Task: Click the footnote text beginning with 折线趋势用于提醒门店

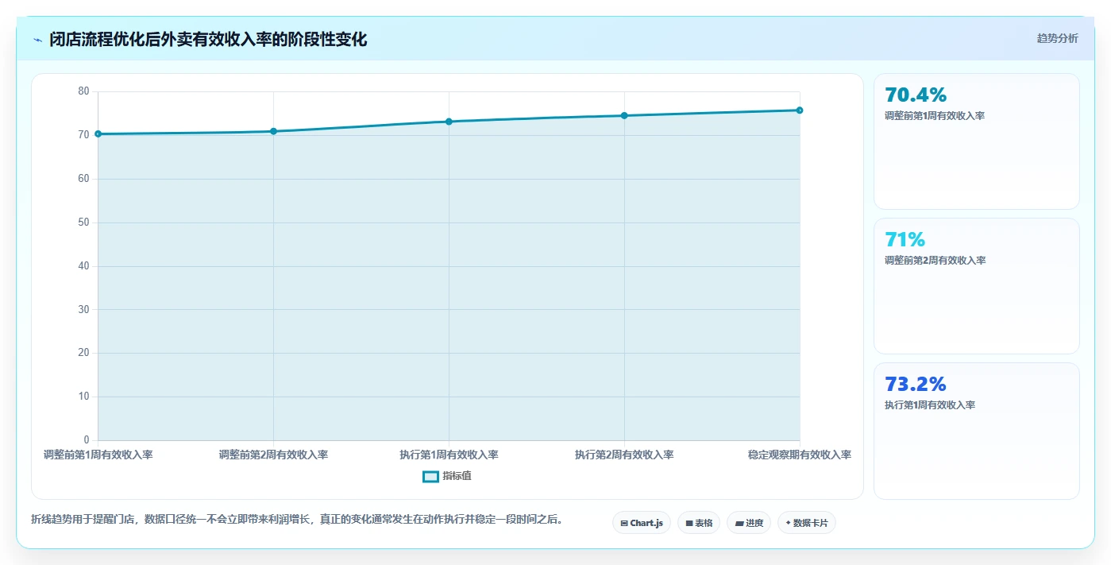Action: tap(297, 520)
